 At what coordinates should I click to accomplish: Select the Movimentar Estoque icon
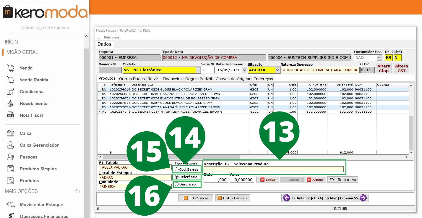pos(11,205)
